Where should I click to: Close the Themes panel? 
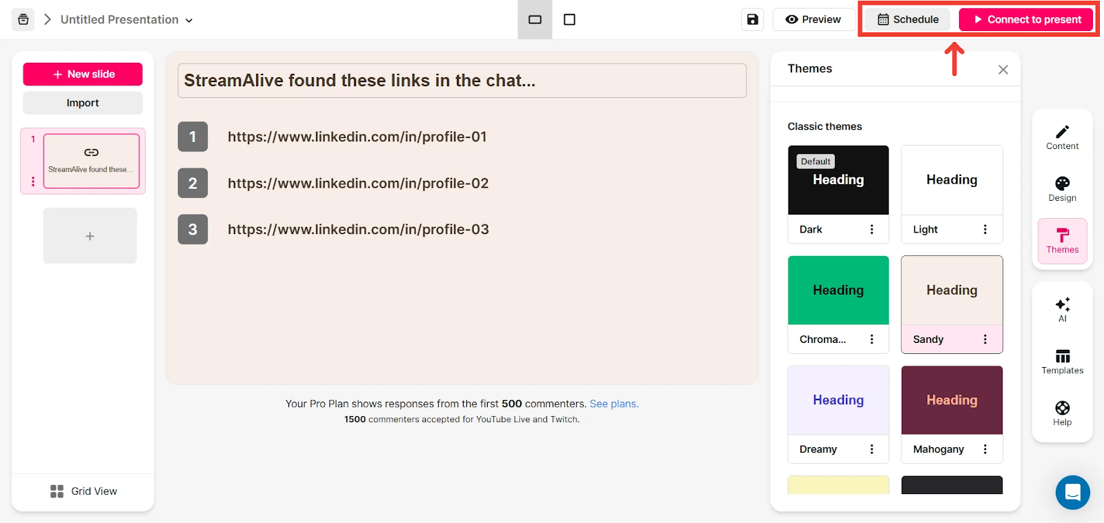point(1003,69)
